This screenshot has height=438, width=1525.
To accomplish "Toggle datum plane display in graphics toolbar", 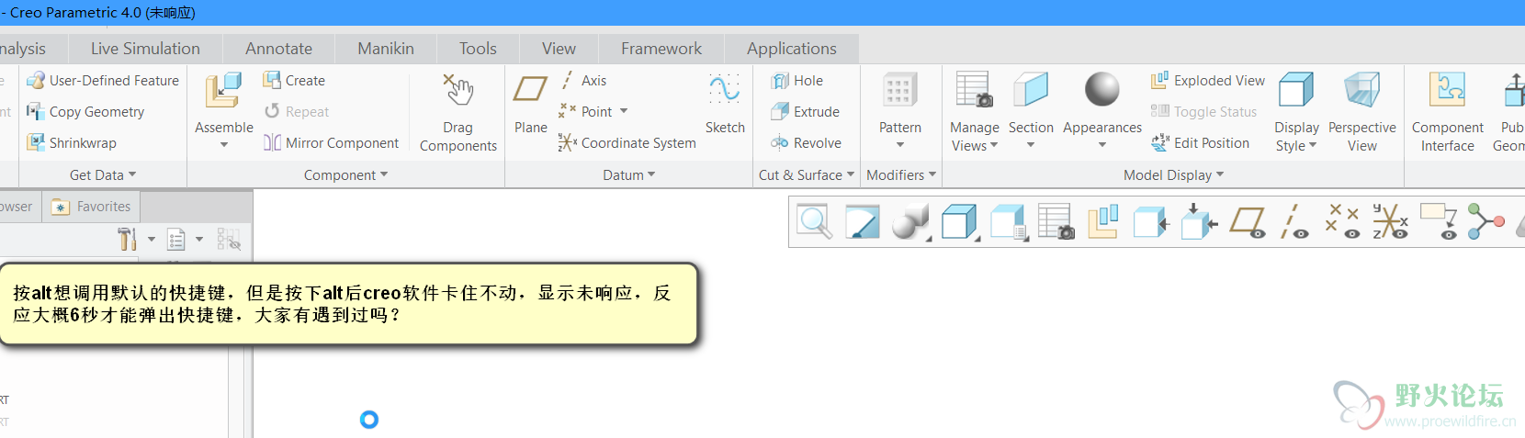I will [1248, 222].
